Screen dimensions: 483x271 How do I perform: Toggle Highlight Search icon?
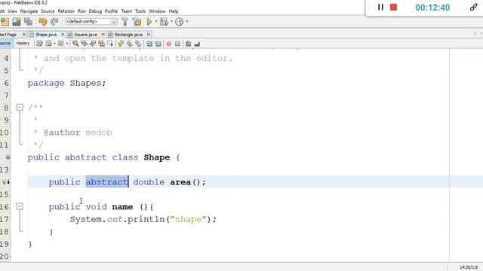[101, 44]
